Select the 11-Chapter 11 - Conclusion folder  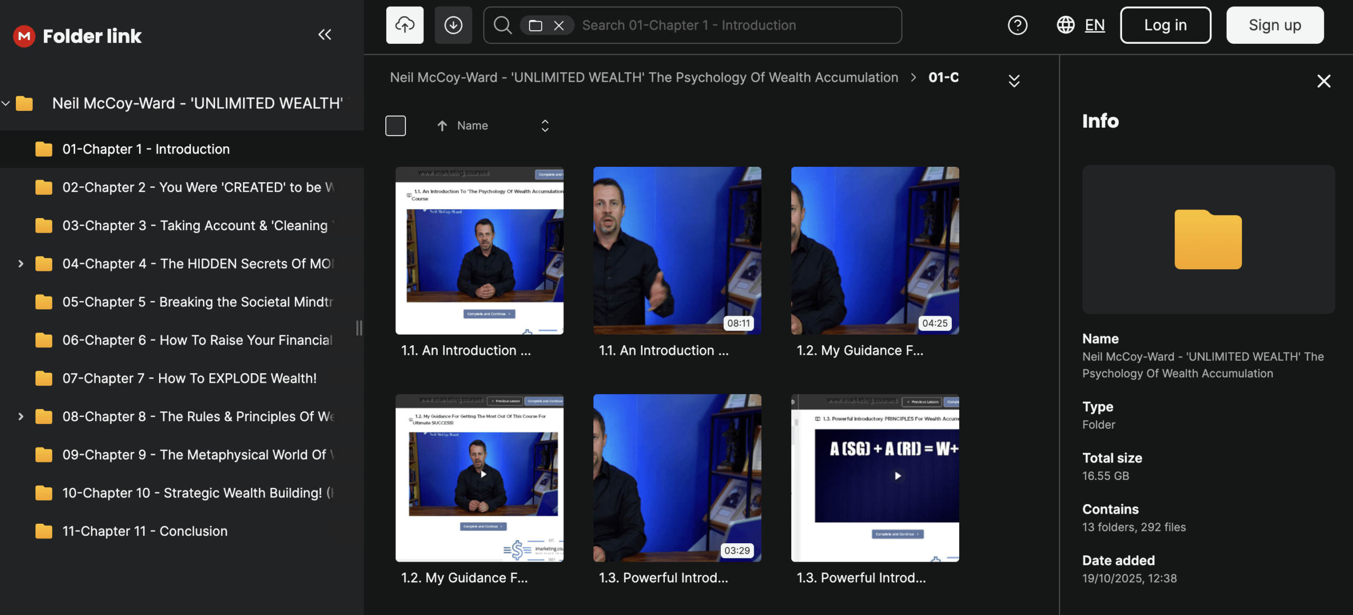click(x=145, y=531)
